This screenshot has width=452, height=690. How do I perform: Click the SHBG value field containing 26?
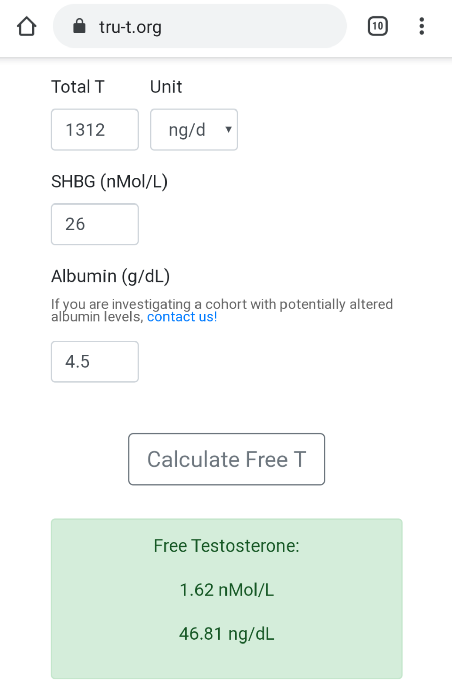coord(95,224)
